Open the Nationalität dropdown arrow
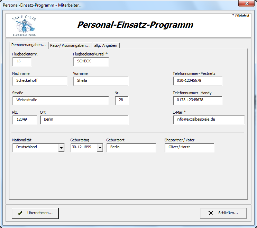This screenshot has height=228, width=257. click(61, 148)
